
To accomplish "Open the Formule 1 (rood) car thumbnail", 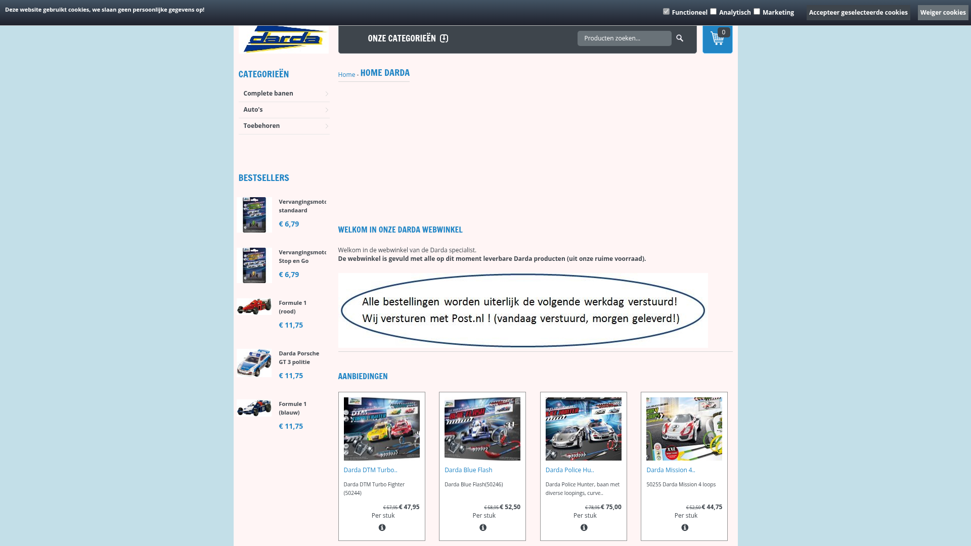I will coord(254,307).
